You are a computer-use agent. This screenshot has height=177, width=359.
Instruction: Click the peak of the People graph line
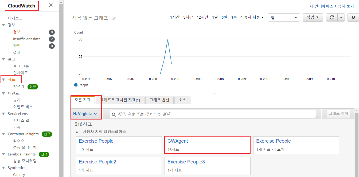pos(167,39)
